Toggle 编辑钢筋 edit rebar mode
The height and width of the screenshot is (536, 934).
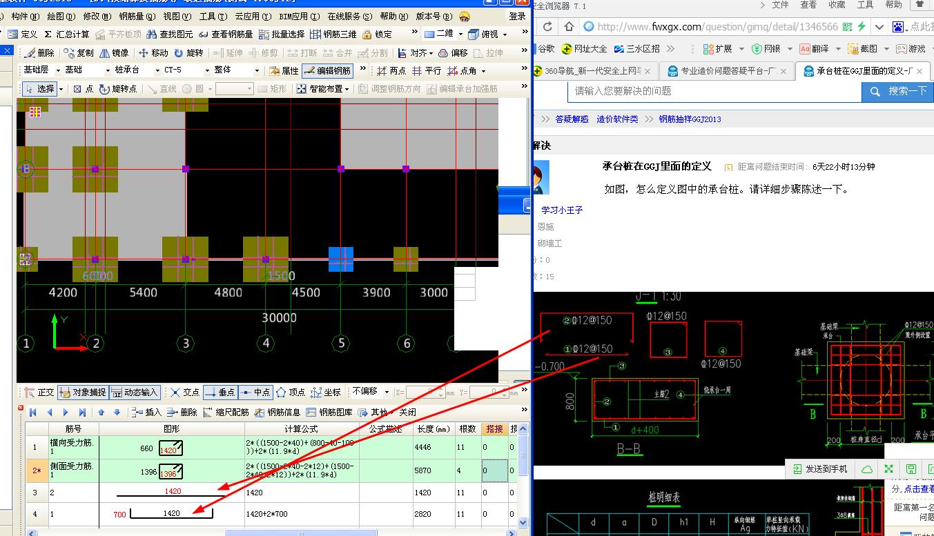[x=327, y=70]
